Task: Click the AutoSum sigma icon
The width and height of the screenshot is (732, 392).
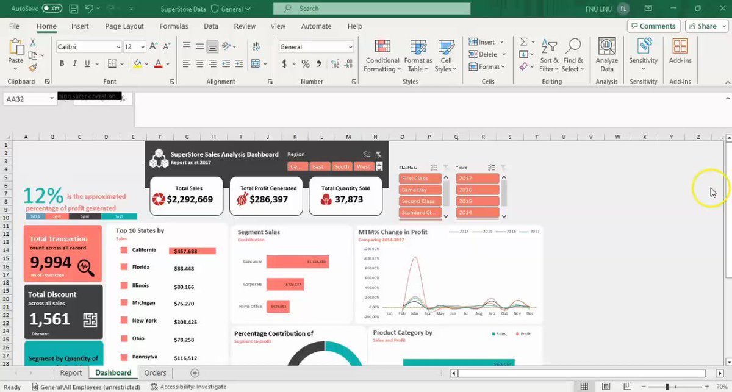Action: click(523, 42)
